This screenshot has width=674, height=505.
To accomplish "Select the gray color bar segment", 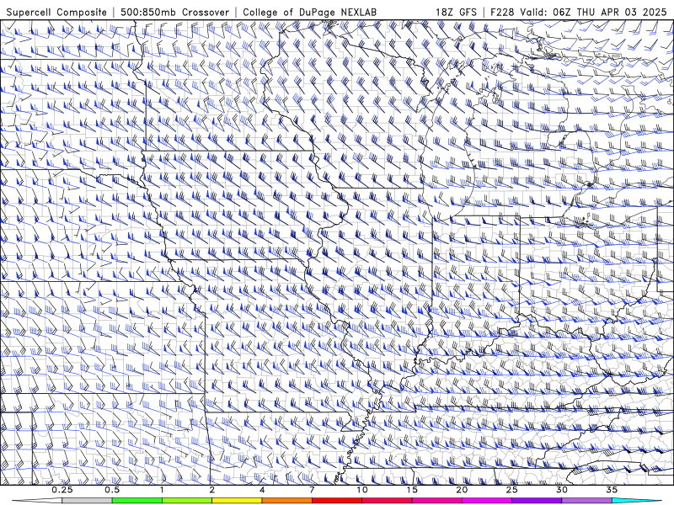I will pos(88,501).
